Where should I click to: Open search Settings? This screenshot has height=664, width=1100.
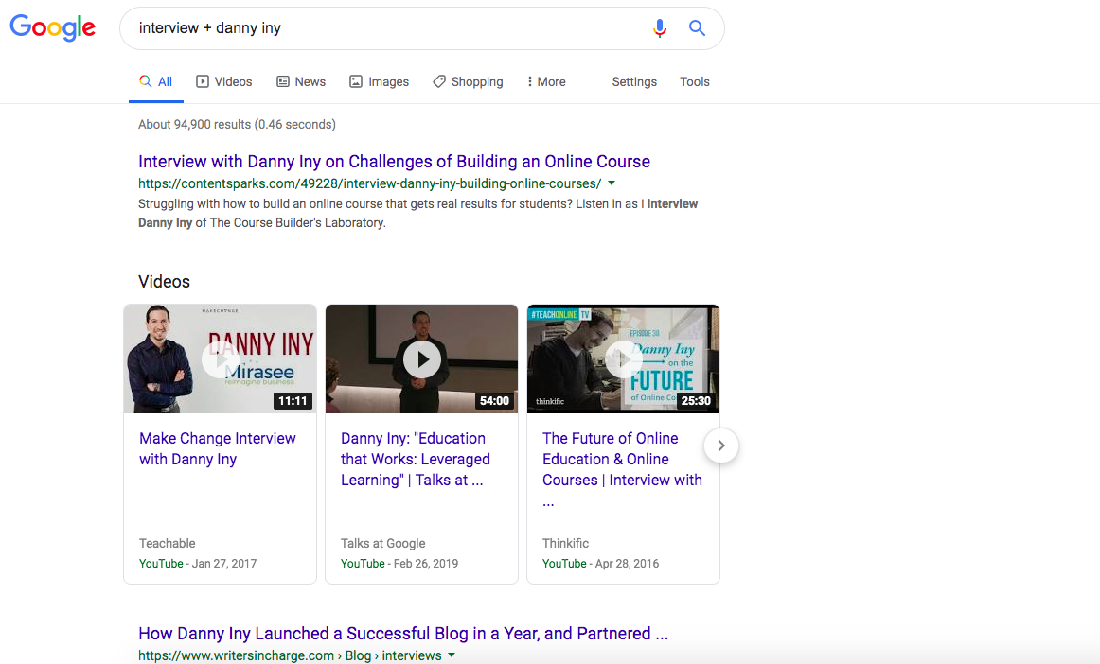point(634,82)
